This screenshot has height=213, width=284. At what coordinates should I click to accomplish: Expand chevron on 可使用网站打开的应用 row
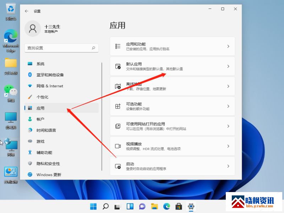click(228, 126)
